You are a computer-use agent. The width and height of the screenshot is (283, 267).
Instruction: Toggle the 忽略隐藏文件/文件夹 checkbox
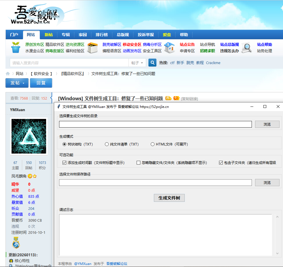click(138, 163)
